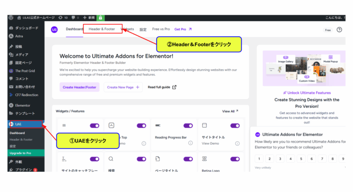Click the Reading Progress Bar widget icon

click(x=158, y=125)
